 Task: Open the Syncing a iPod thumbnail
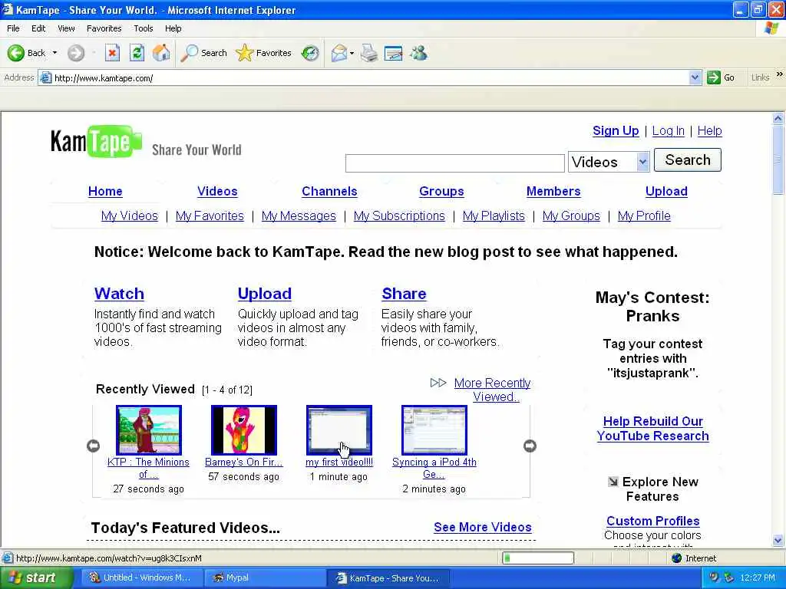pos(434,430)
